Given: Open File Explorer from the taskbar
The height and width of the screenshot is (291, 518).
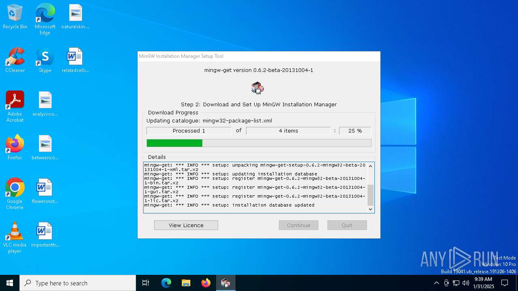Looking at the screenshot, I should click(186, 283).
